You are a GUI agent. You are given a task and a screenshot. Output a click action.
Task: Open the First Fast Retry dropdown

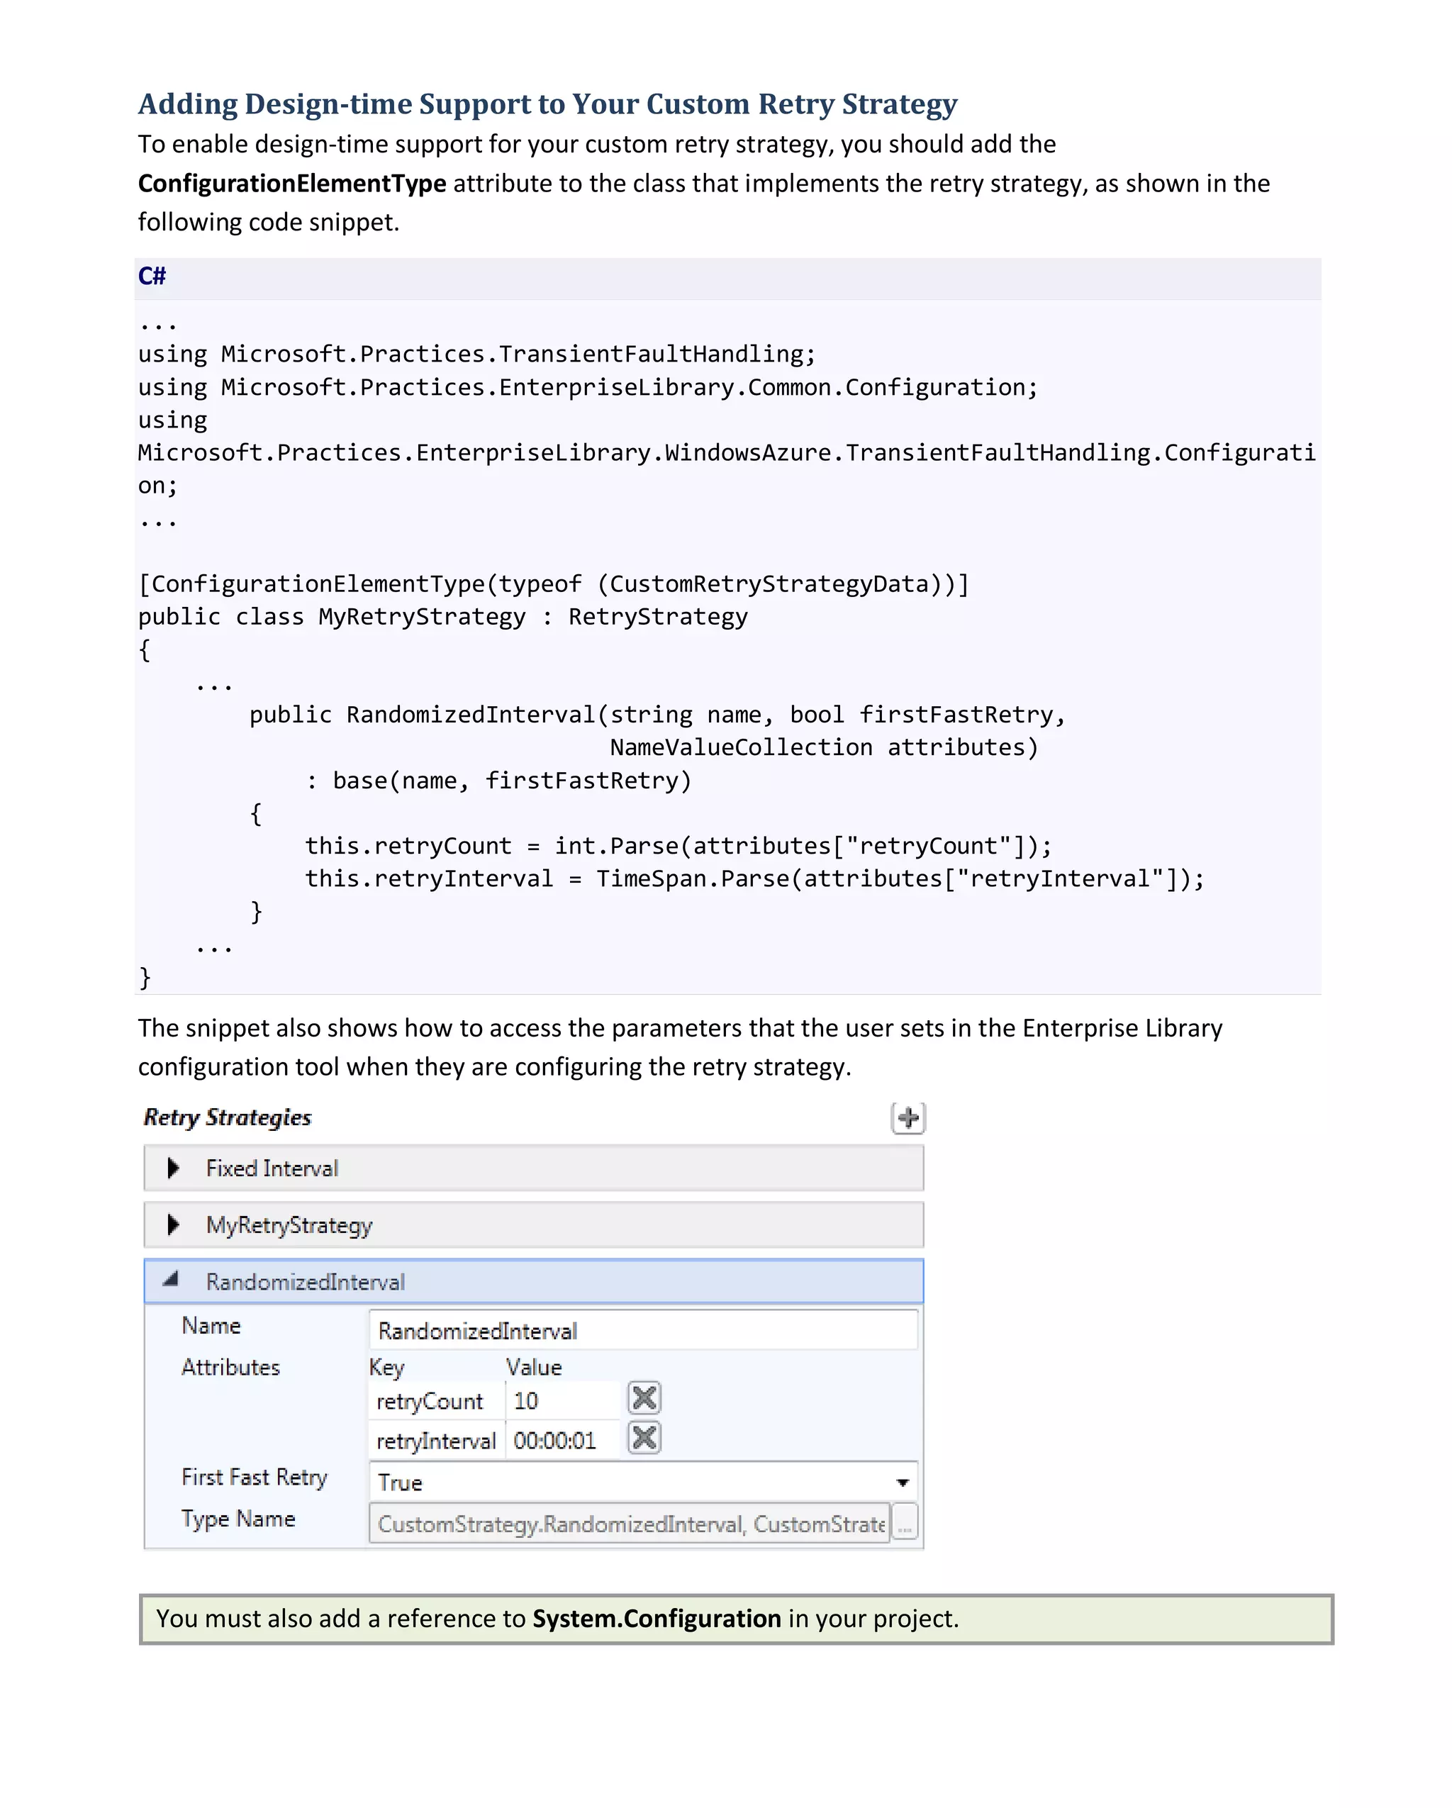click(902, 1483)
